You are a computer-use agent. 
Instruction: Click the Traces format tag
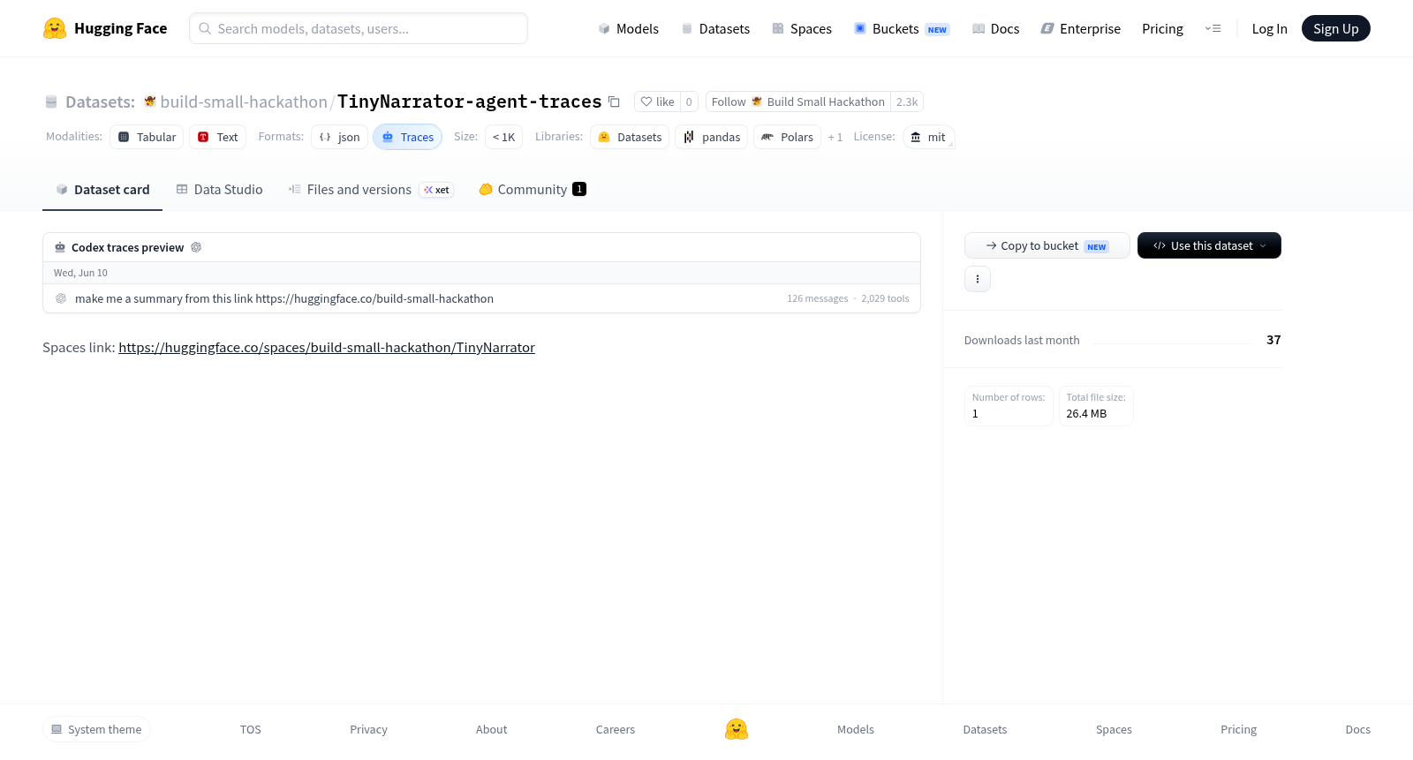click(407, 137)
